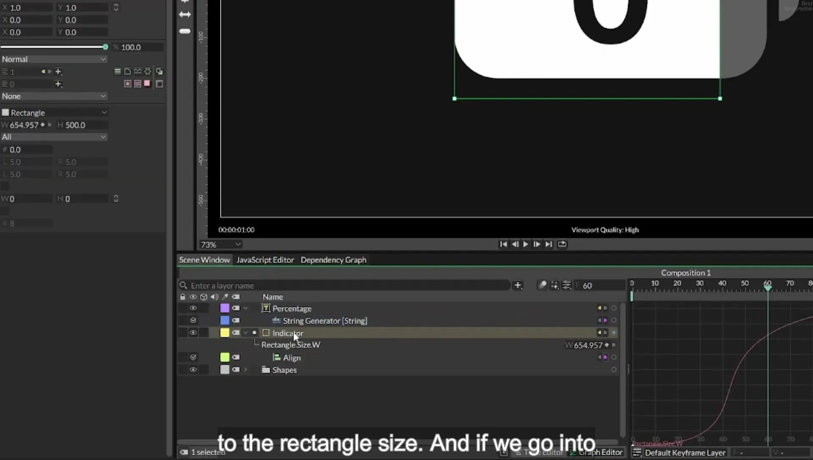Click the brush icon beside the layer search
The width and height of the screenshot is (813, 460).
click(542, 285)
